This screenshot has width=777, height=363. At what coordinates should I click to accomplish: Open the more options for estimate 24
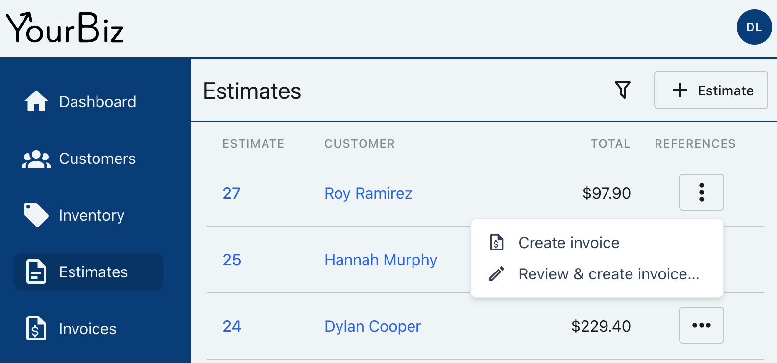click(701, 325)
